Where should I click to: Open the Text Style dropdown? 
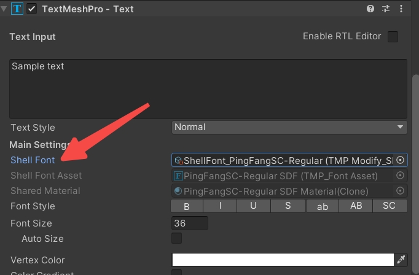pyautogui.click(x=289, y=127)
